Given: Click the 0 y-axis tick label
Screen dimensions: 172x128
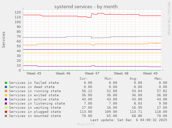Looking at the screenshot, I should [x=20, y=70].
